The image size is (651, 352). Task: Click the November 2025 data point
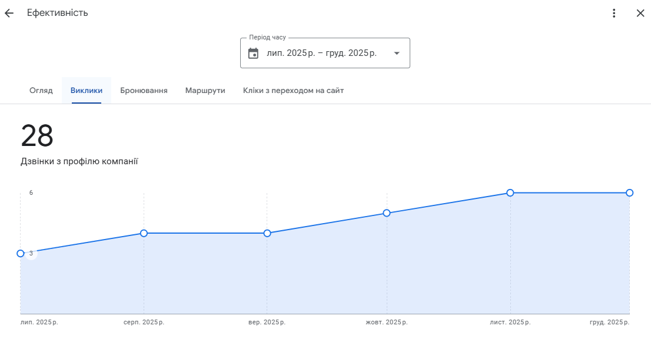[x=510, y=192]
